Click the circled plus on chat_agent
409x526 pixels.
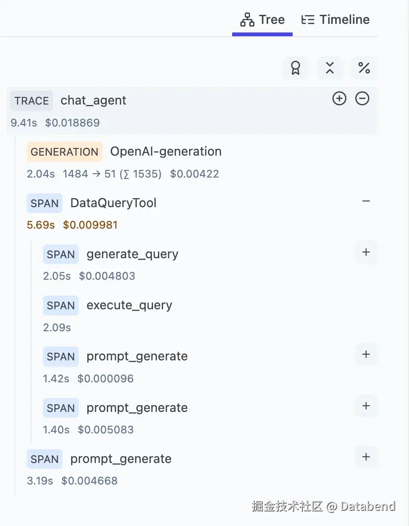point(339,99)
